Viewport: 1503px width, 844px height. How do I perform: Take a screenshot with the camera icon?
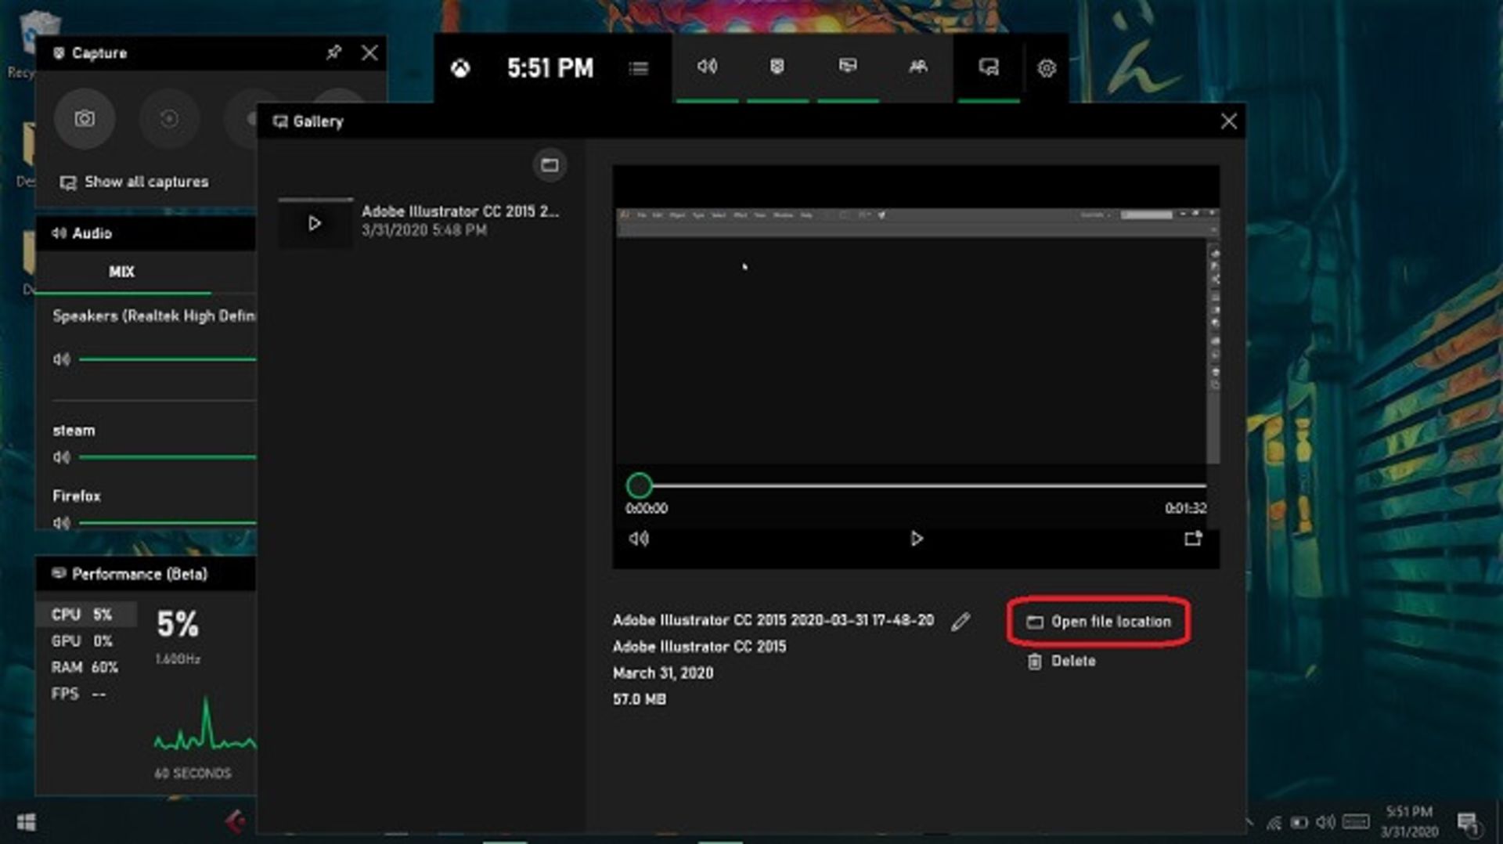(85, 119)
